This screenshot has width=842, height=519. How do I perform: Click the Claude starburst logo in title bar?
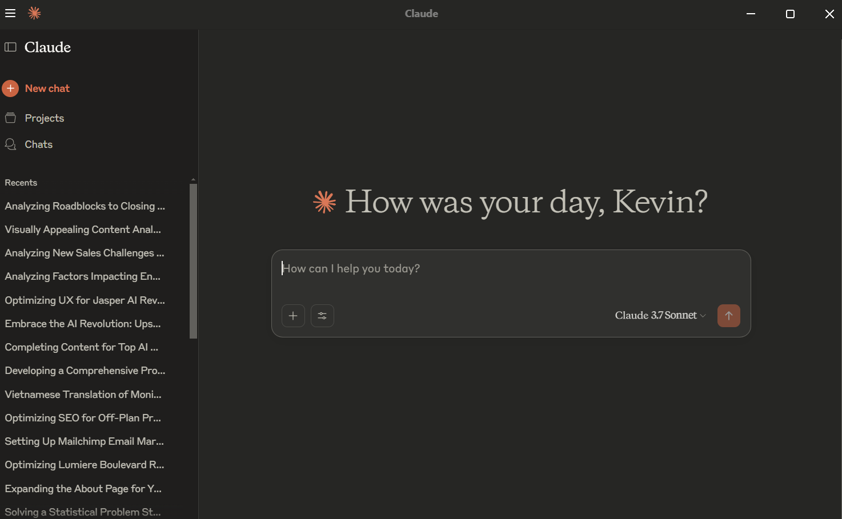tap(34, 13)
